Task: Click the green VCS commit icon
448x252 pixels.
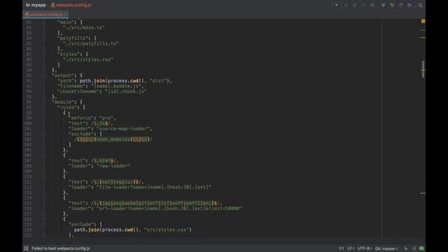Action: (x=392, y=5)
